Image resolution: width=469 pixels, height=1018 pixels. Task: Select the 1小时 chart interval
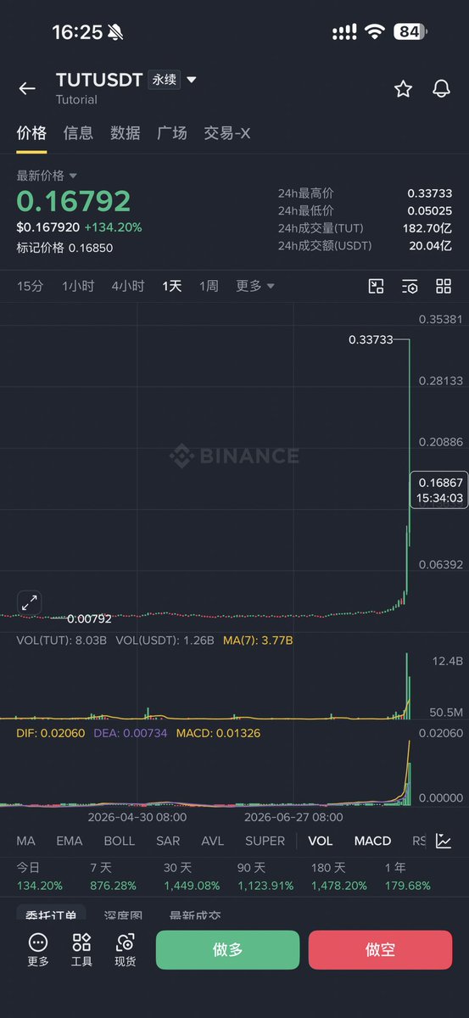(78, 286)
